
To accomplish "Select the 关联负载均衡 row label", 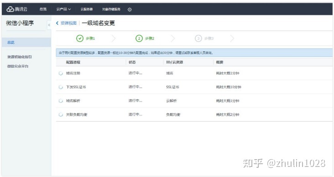I will pos(77,115).
